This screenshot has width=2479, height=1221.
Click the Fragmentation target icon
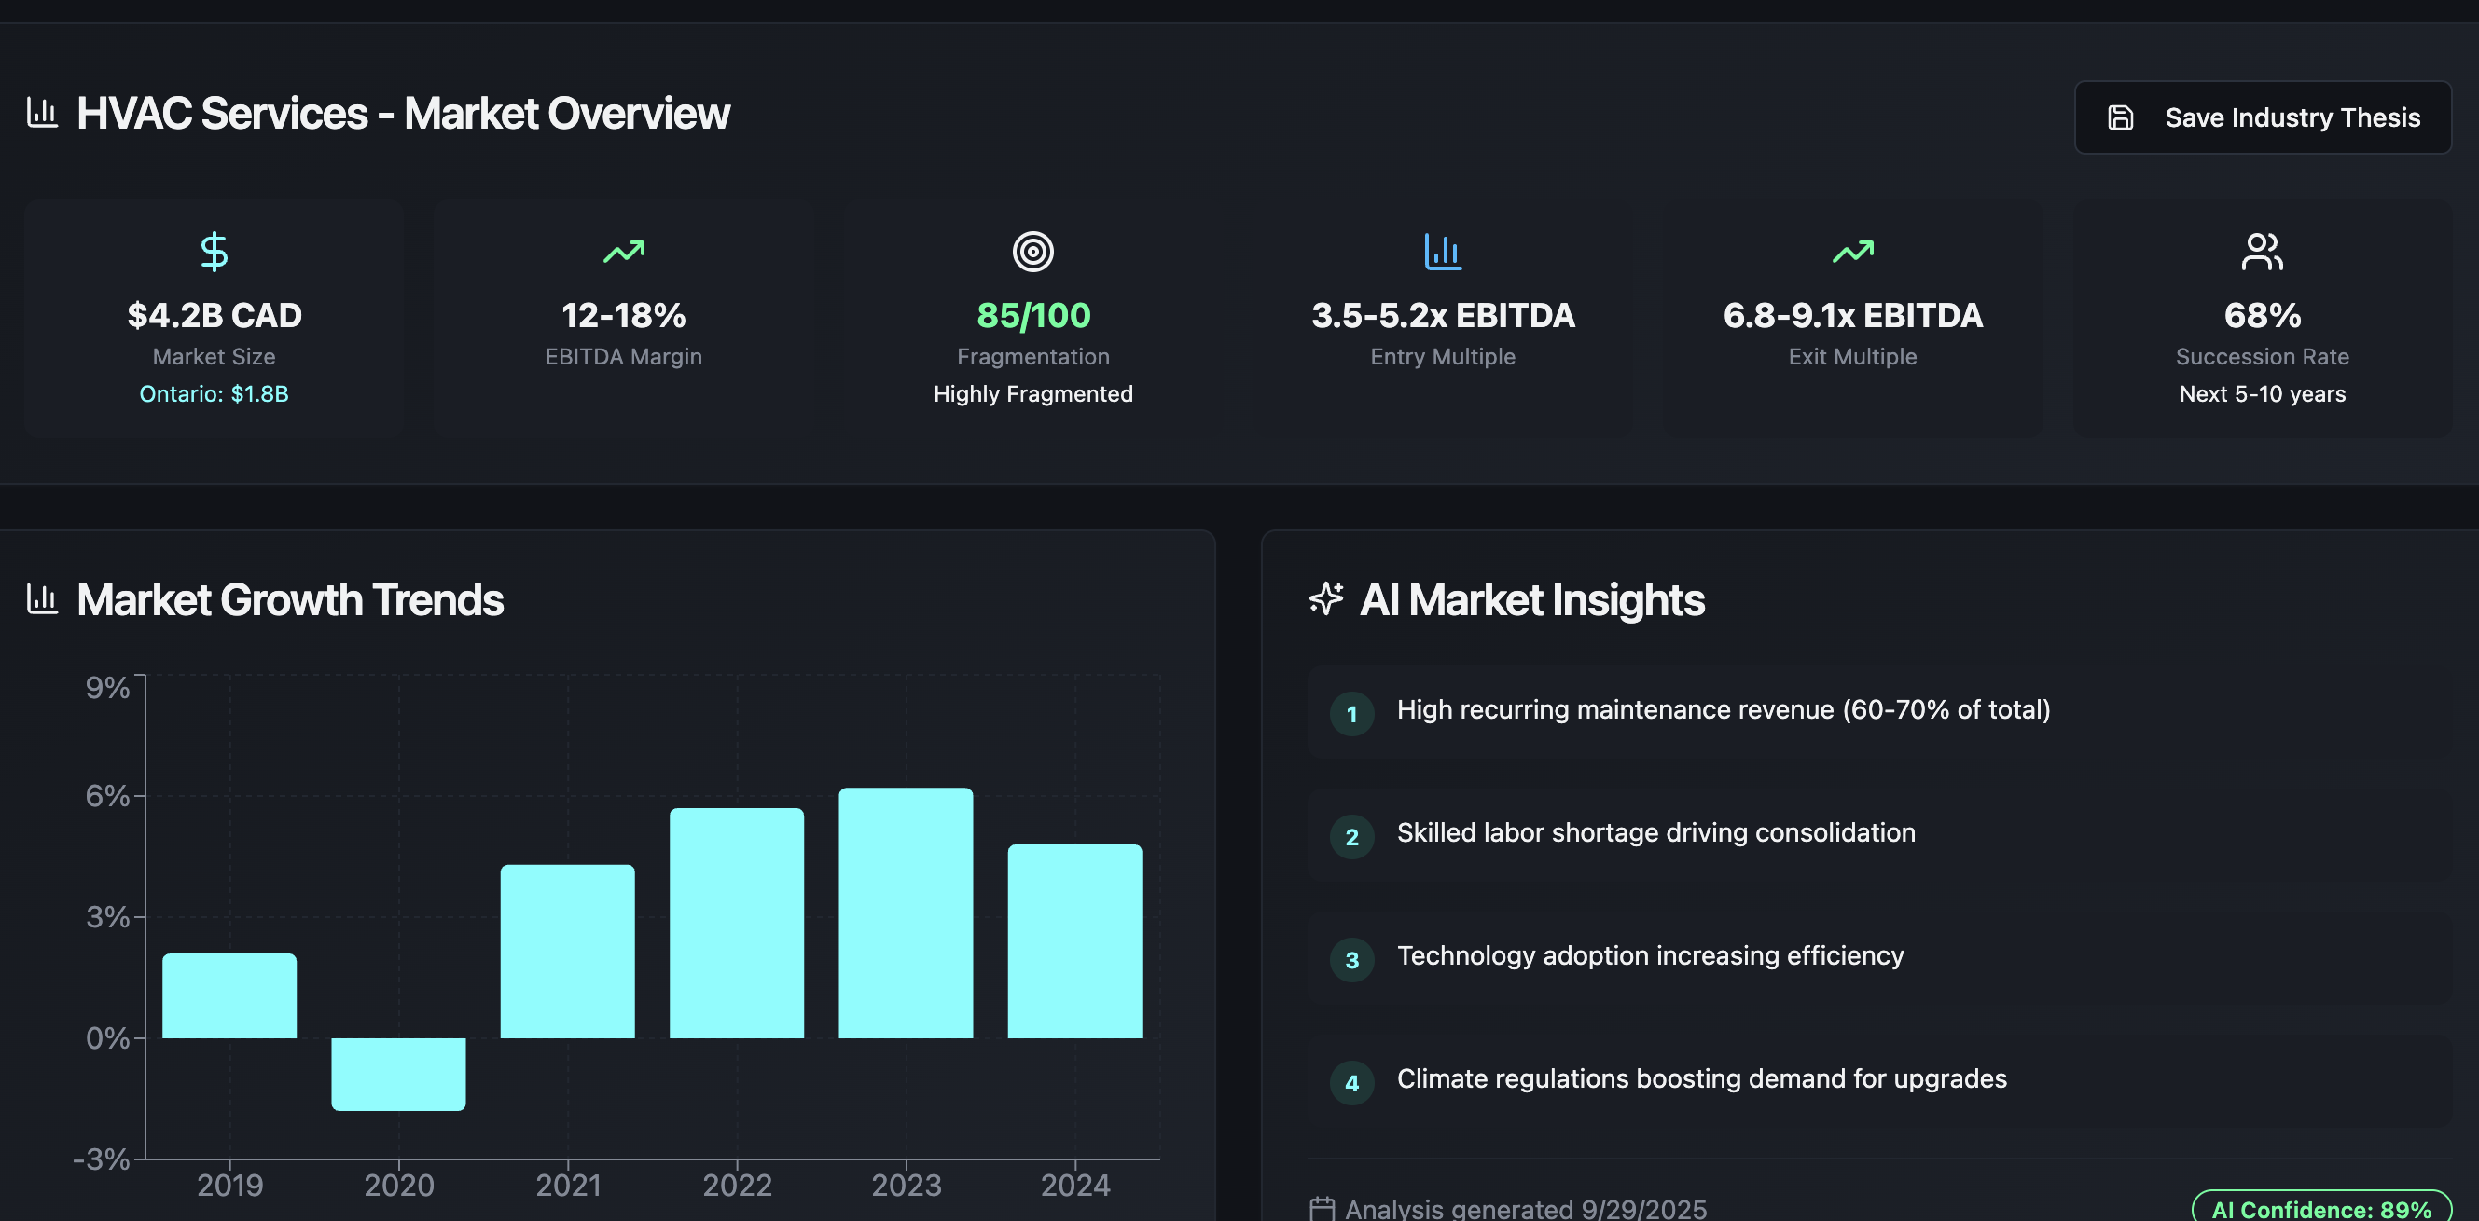tap(1032, 252)
